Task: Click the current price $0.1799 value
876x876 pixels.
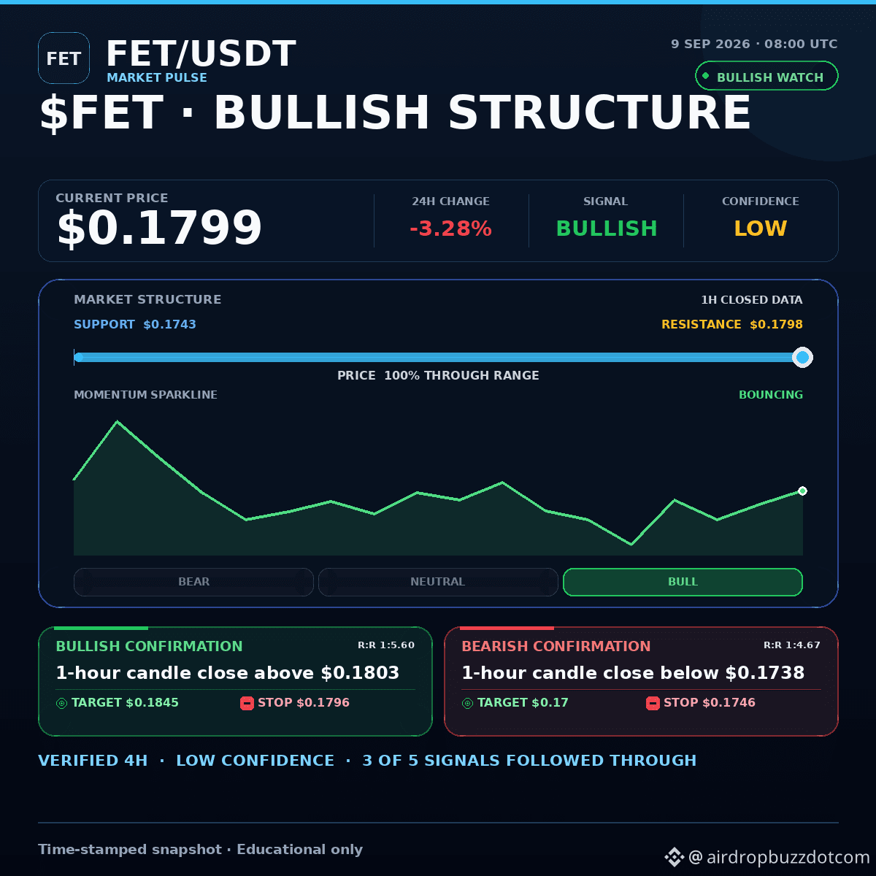Action: pyautogui.click(x=159, y=228)
